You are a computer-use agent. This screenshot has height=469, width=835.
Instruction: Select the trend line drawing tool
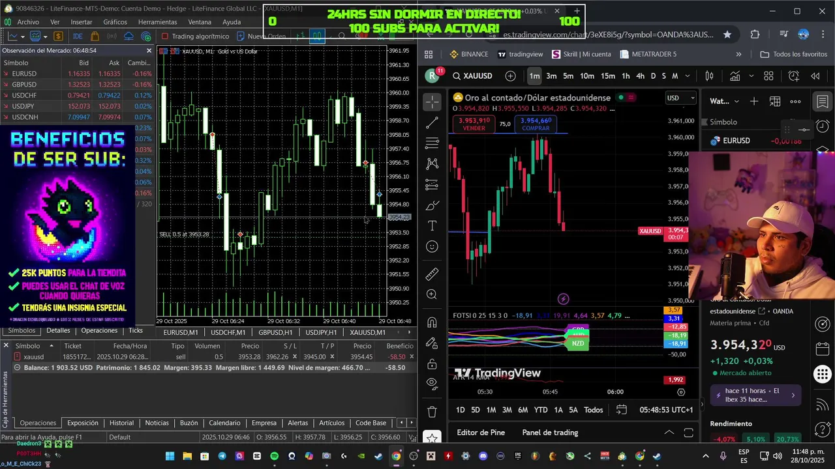(x=432, y=122)
